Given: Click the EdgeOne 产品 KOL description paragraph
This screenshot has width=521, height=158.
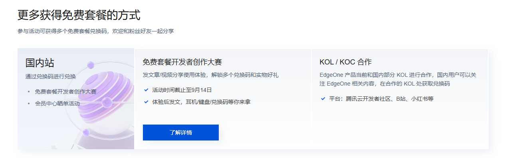Looking at the screenshot, I should coord(398,79).
